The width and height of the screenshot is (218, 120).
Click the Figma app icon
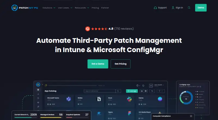129,113
